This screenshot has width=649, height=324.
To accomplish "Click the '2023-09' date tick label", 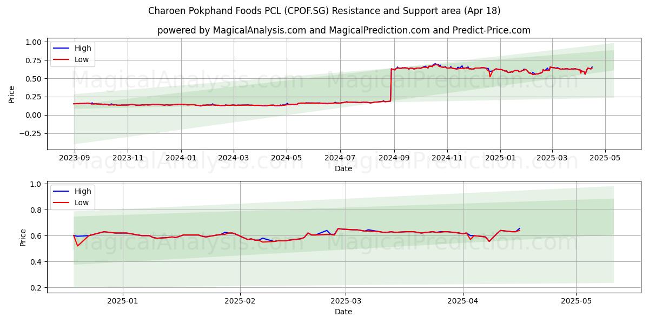I will (74, 159).
